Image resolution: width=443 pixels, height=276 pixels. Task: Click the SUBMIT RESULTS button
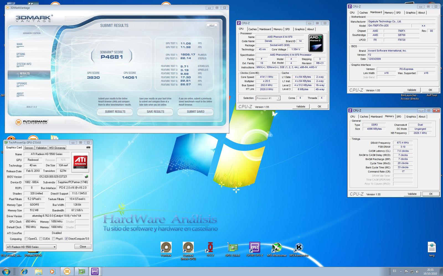click(x=115, y=112)
